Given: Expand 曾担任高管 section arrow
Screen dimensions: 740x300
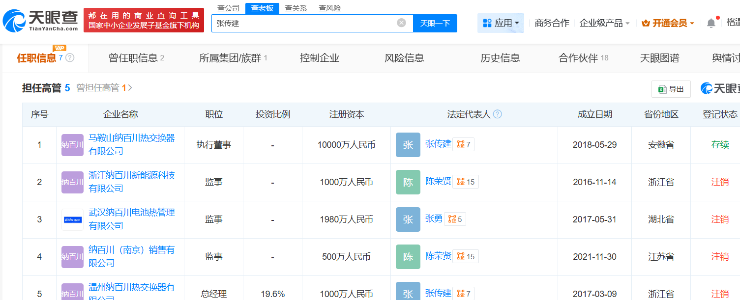Looking at the screenshot, I should coord(130,88).
